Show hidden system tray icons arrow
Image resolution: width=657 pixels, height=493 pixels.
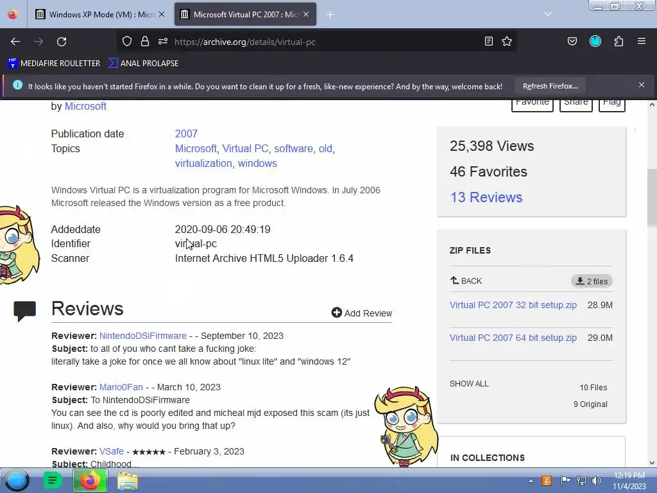coord(531,481)
